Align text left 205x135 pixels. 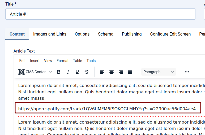pos(102,72)
